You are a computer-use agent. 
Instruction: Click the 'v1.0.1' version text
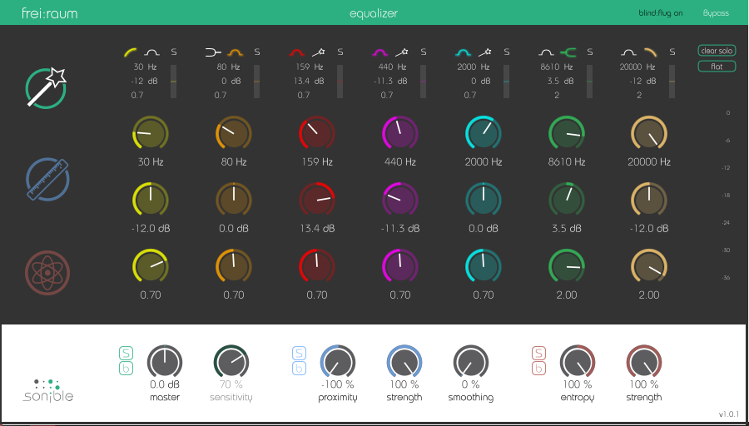728,414
